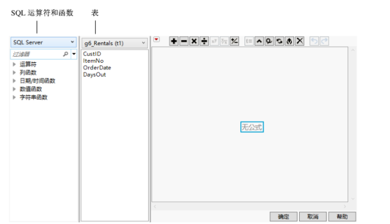Insert a divide operator
The image size is (390, 224).
tap(204, 41)
